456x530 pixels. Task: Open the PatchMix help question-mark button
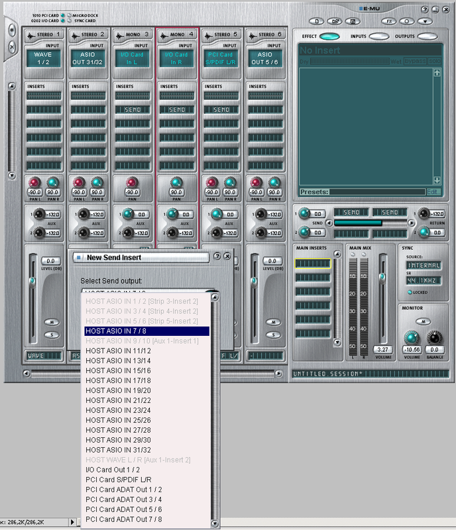pos(425,9)
